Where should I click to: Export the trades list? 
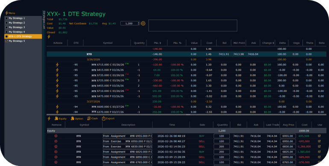pos(108,119)
